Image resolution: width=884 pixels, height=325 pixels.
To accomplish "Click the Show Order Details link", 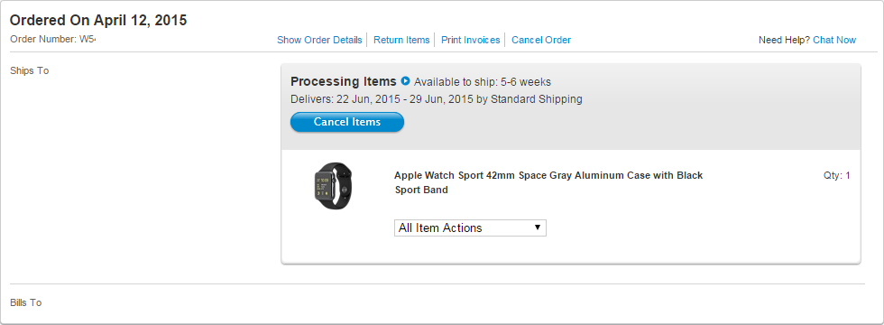I will tap(319, 40).
